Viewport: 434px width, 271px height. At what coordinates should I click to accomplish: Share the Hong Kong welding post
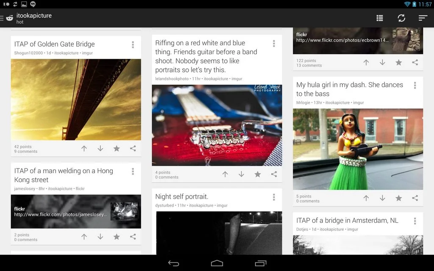click(133, 237)
